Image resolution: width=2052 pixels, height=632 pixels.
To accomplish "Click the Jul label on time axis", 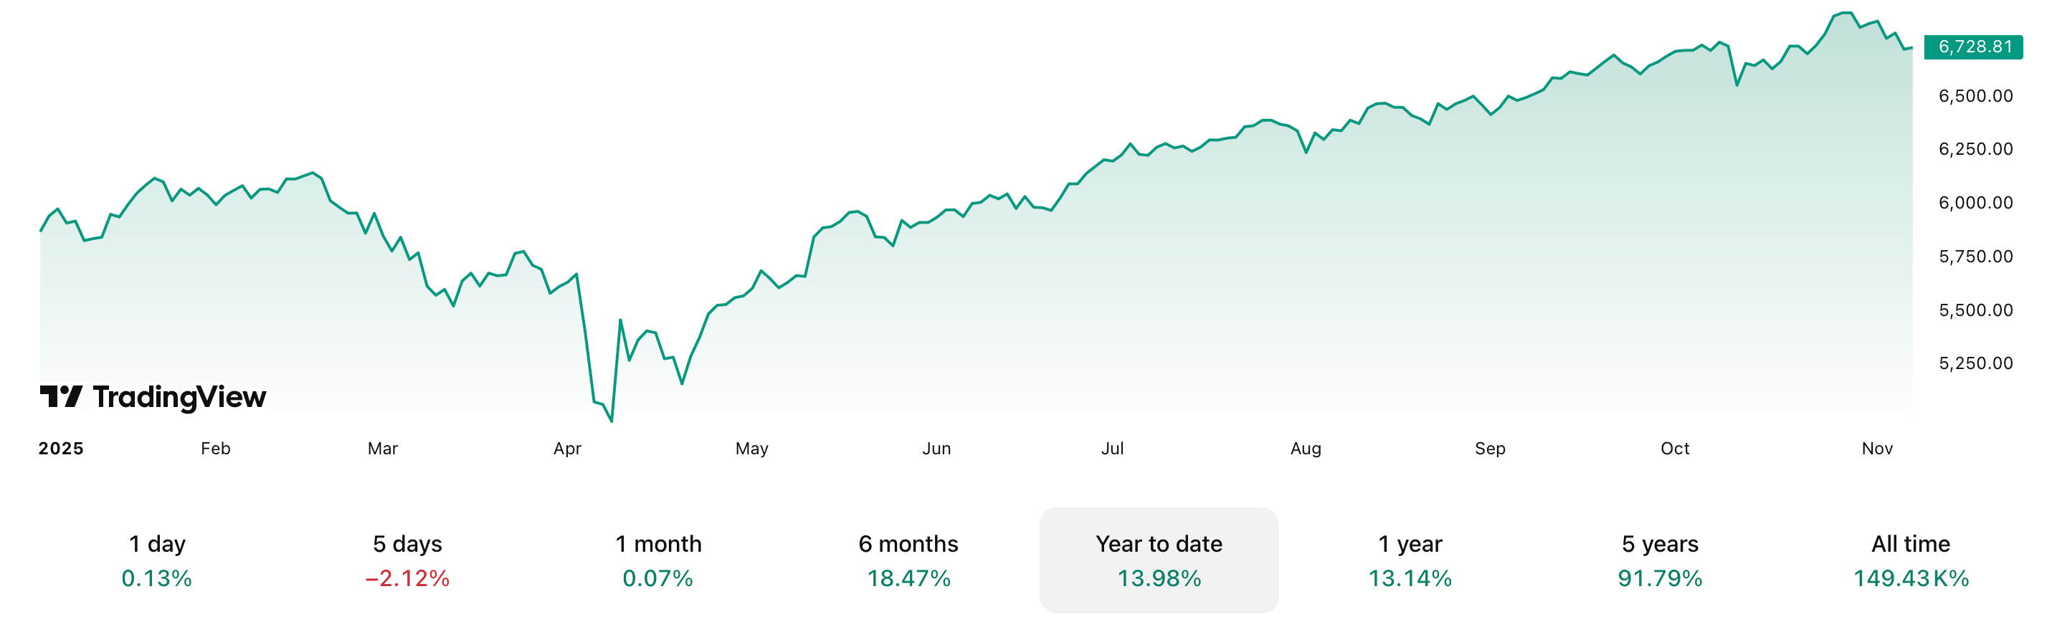I will [x=1112, y=448].
